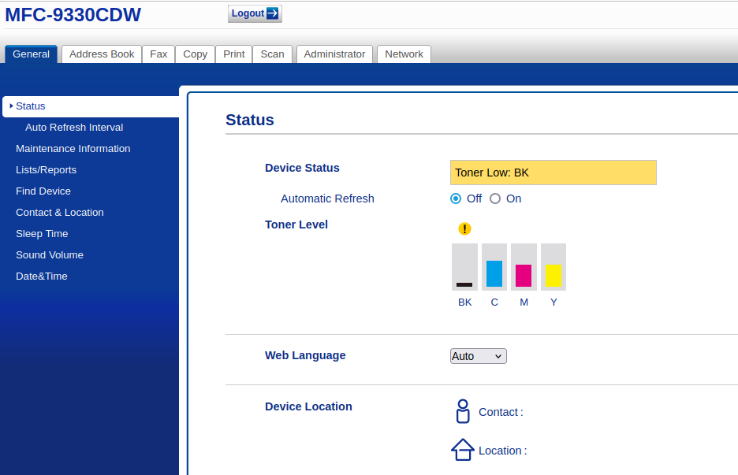
Task: Open Sound Volume settings
Action: tap(50, 255)
